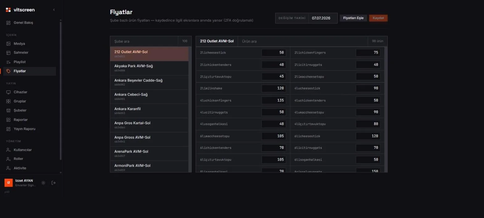This screenshot has width=484, height=218.
Task: Edit the 6lımaccheesetopu price field
Action: pos(274,136)
